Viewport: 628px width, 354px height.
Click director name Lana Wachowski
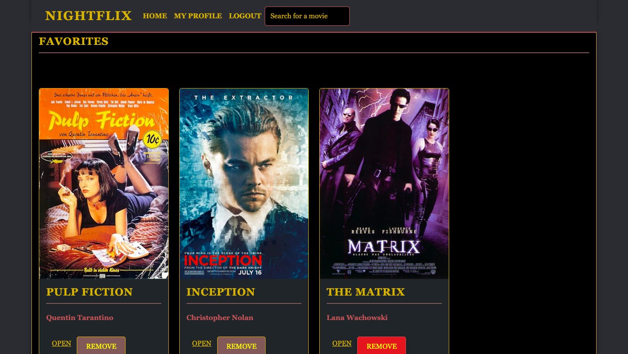click(x=357, y=317)
